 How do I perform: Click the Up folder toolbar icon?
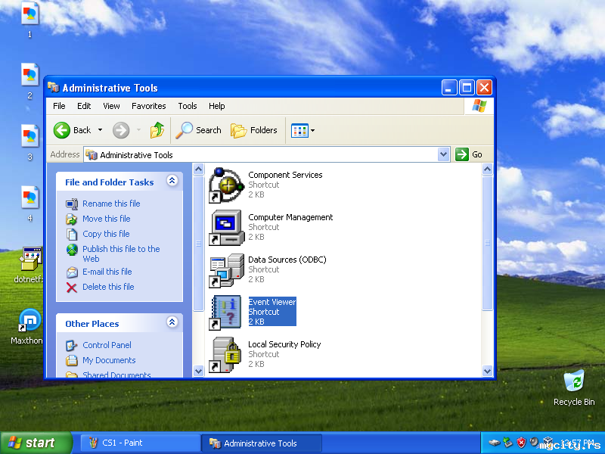(157, 130)
